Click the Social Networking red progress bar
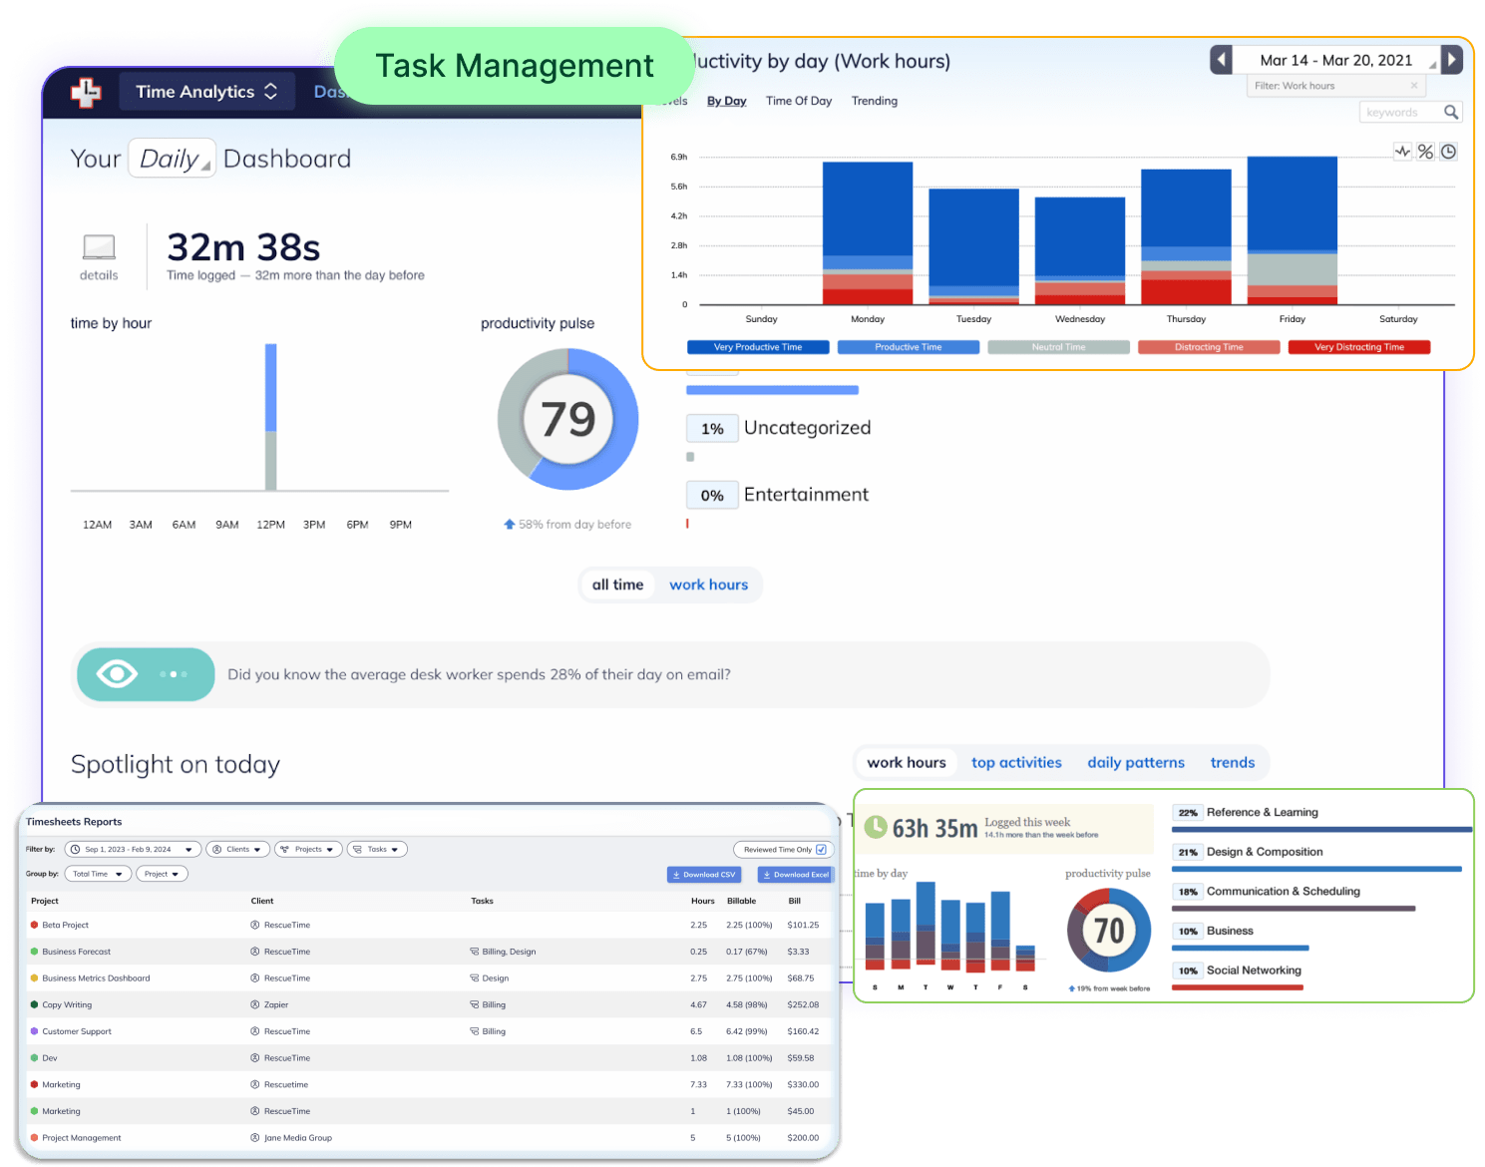Viewport: 1485px width, 1167px height. tap(1237, 987)
